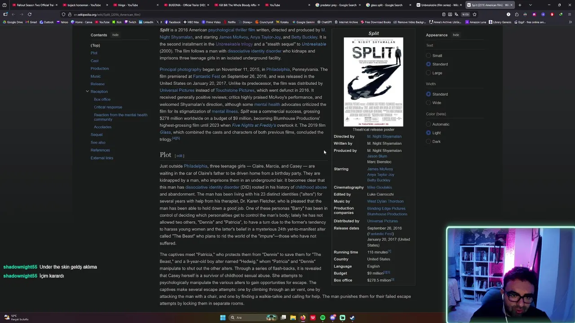Viewport: 575px width, 323px height.
Task: Open Discord from the taskbar
Action: 332,318
